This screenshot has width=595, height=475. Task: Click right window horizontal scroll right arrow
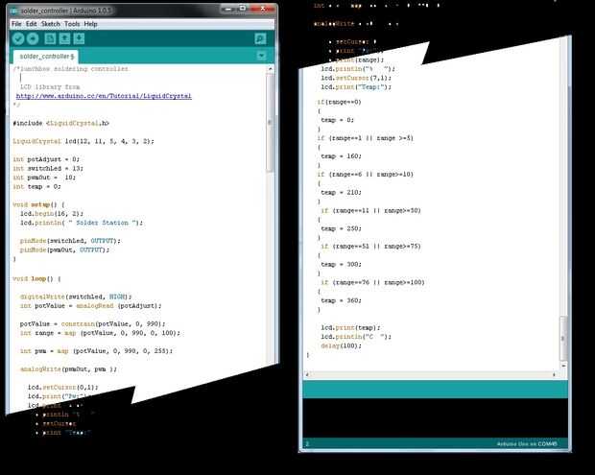555,374
